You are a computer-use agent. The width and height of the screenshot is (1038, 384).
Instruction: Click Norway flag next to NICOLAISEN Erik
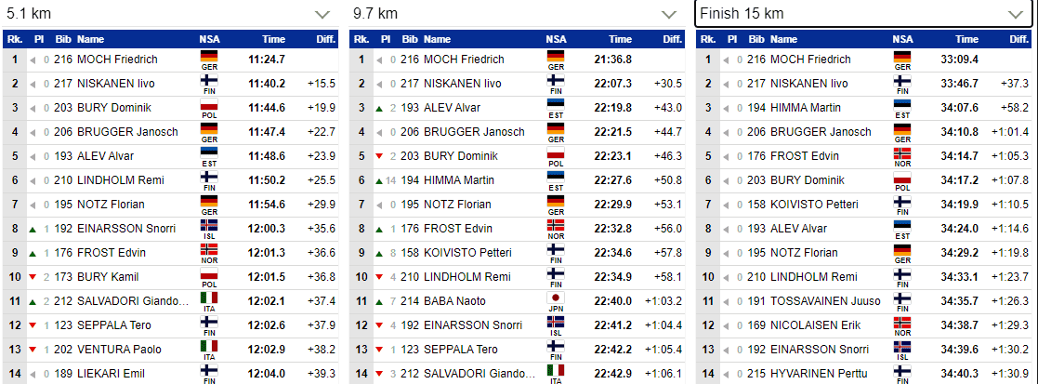coord(902,323)
